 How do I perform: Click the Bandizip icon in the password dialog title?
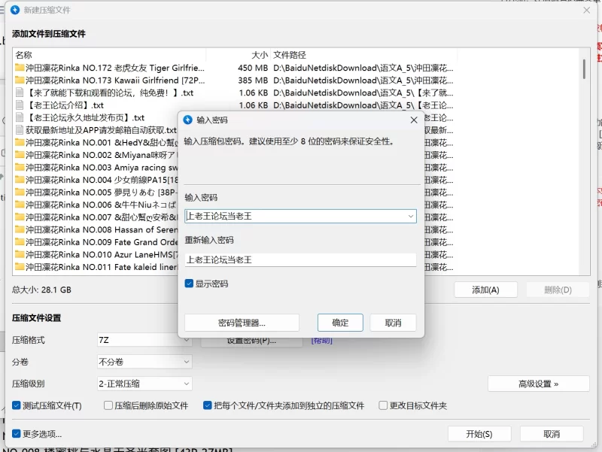pyautogui.click(x=187, y=120)
